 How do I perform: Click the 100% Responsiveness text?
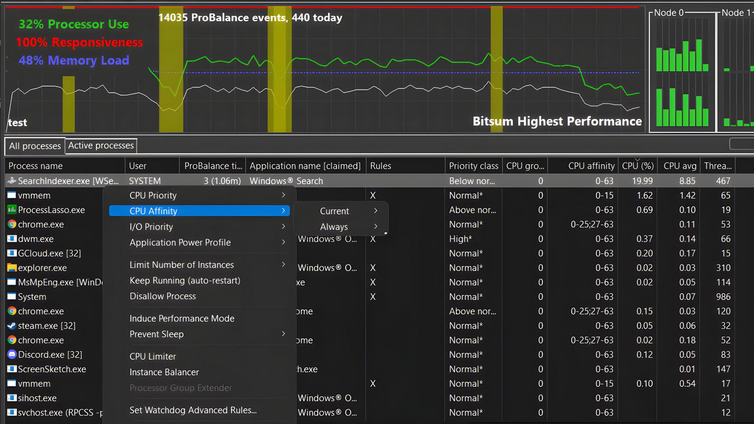click(x=79, y=42)
